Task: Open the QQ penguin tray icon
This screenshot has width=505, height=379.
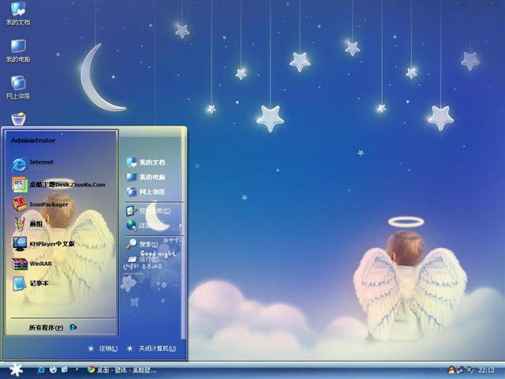Action: (451, 370)
